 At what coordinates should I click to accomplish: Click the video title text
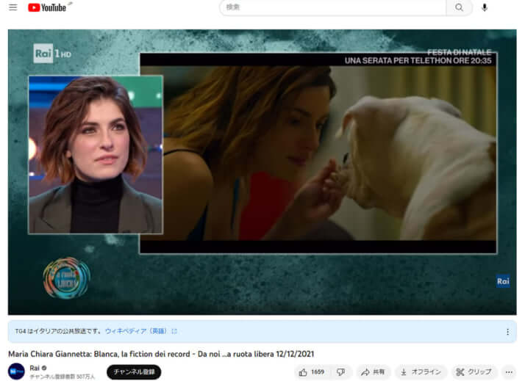161,354
